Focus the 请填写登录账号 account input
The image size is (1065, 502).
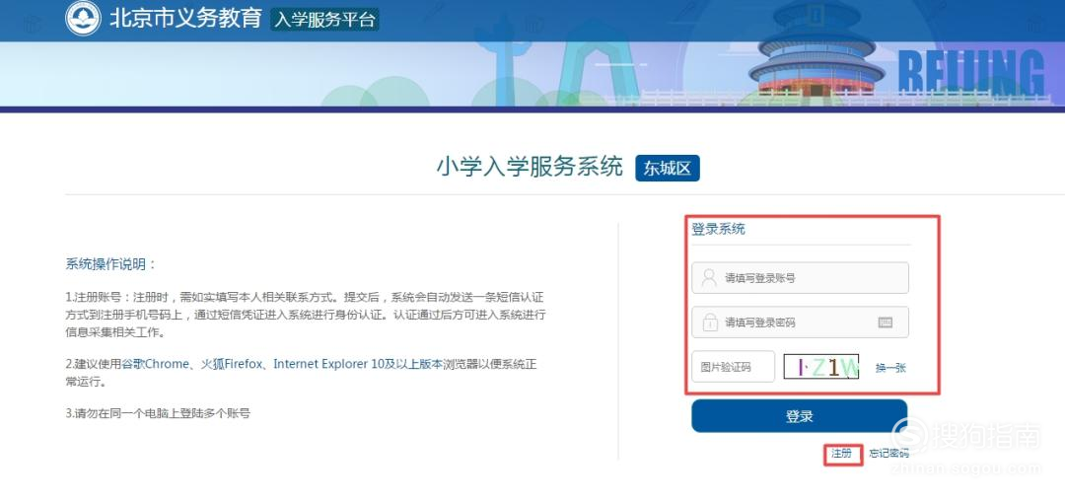(x=800, y=278)
